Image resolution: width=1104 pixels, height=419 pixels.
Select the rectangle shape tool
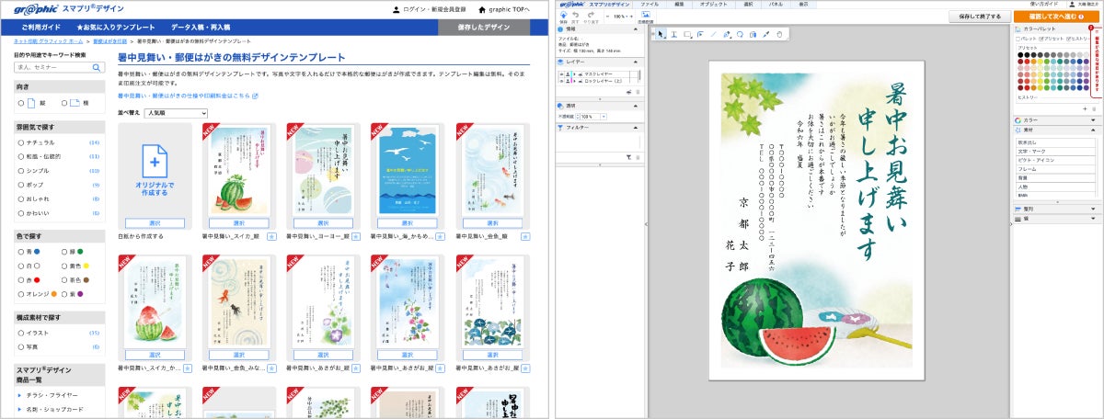coord(687,34)
